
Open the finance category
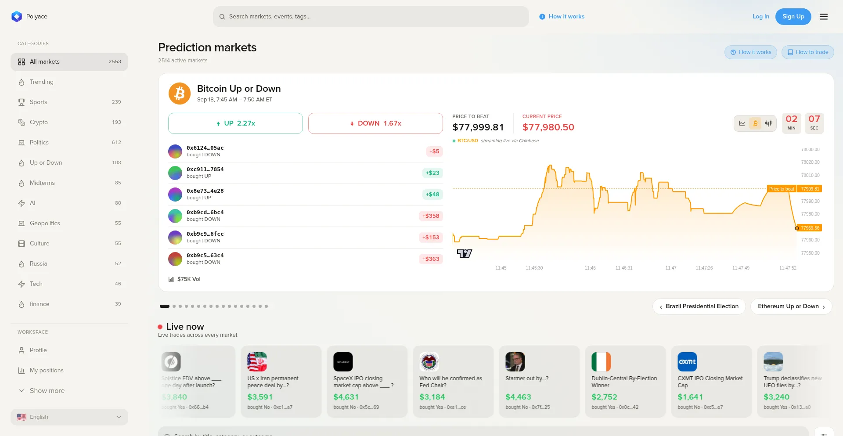pyautogui.click(x=69, y=304)
